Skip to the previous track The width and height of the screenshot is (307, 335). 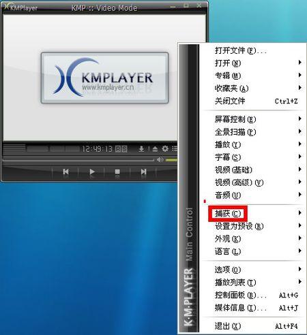(x=65, y=172)
